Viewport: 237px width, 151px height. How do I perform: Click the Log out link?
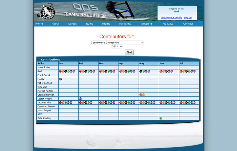point(188,18)
